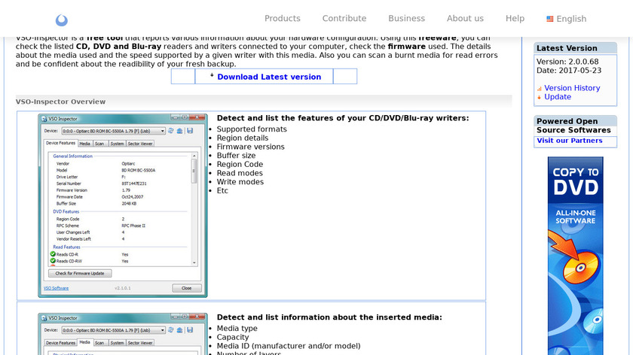This screenshot has height=355, width=633.
Task: Select 'Firmware versions' list text
Action: pyautogui.click(x=250, y=147)
